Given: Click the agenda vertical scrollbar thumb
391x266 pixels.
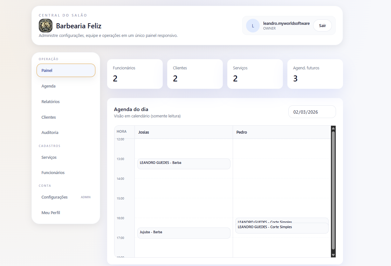Looking at the screenshot, I should [333, 191].
